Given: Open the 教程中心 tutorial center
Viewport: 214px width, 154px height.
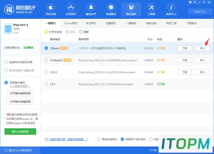Looking at the screenshot, I should click(x=171, y=9).
